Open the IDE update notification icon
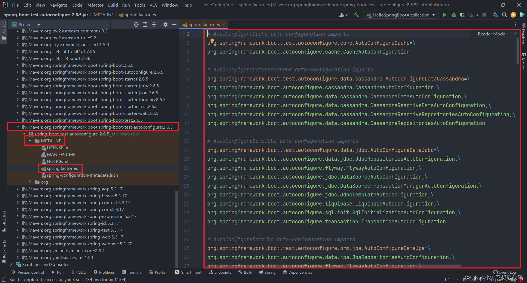The width and height of the screenshot is (527, 283). coord(513,15)
